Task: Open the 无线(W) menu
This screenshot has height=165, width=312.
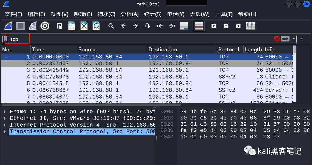Action: (x=200, y=14)
